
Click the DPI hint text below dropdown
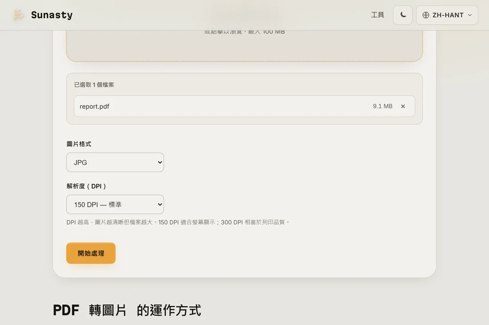(178, 222)
